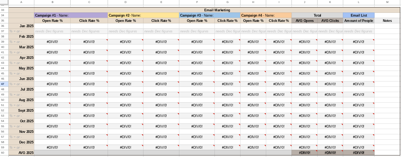
Task: Select the Aug 2025 row label
Action: click(x=22, y=100)
